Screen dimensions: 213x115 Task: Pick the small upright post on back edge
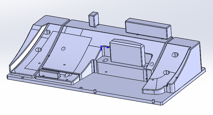pyautogui.click(x=93, y=19)
